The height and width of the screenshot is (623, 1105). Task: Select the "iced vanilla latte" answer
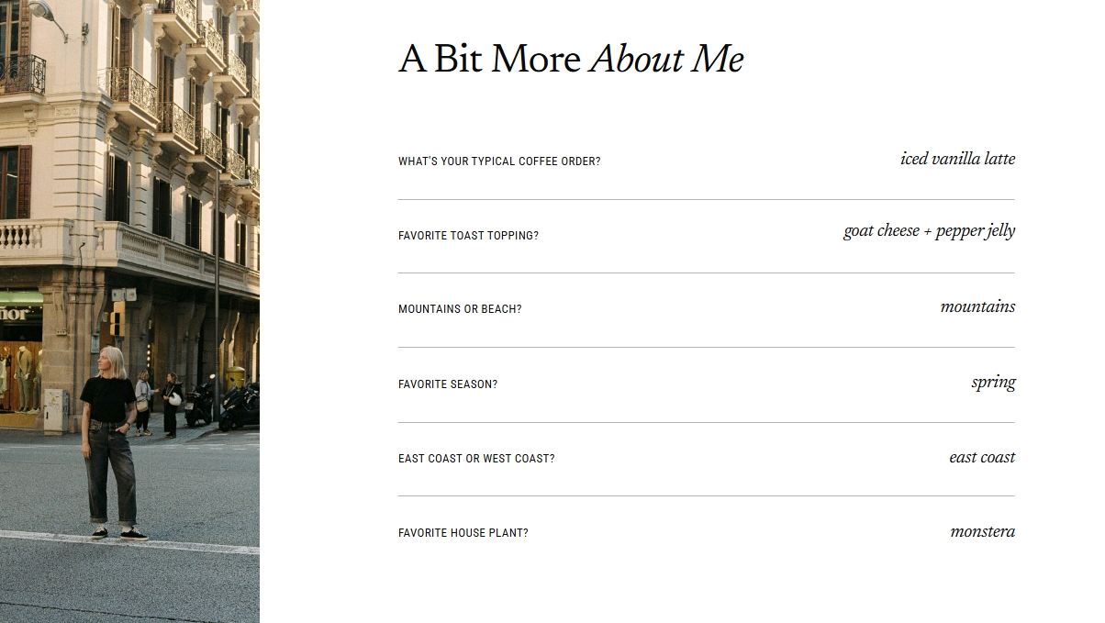[957, 160]
